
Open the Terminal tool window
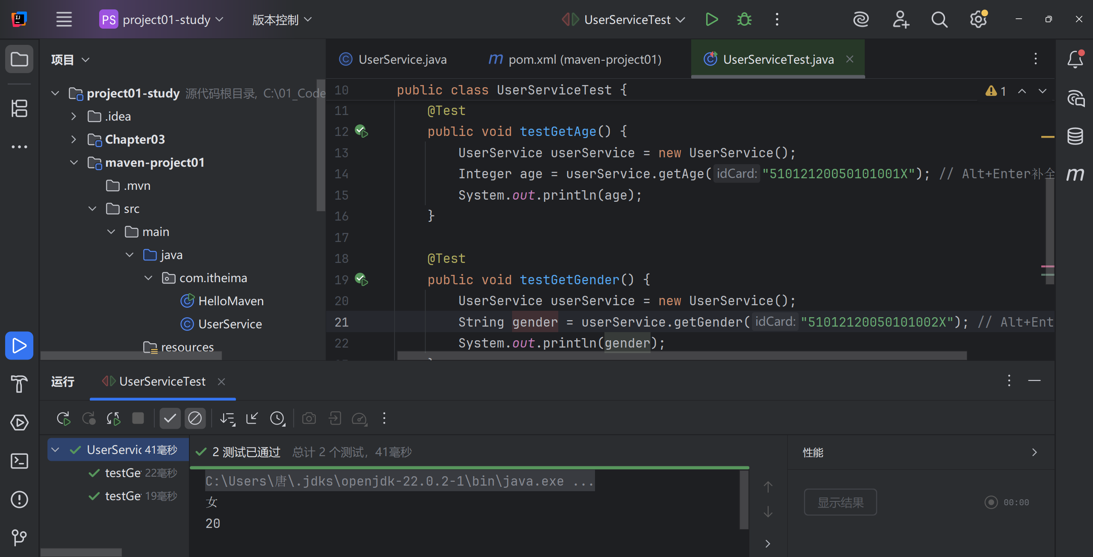pyautogui.click(x=19, y=461)
